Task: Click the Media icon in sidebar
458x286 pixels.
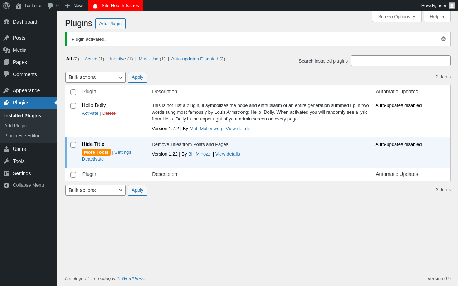Action: (x=6, y=50)
